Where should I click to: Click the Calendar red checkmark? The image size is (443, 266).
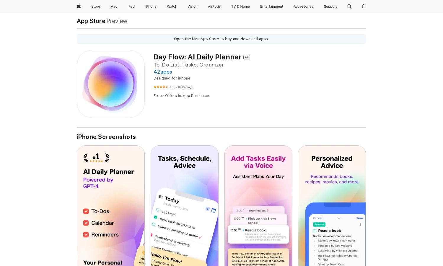click(x=86, y=223)
